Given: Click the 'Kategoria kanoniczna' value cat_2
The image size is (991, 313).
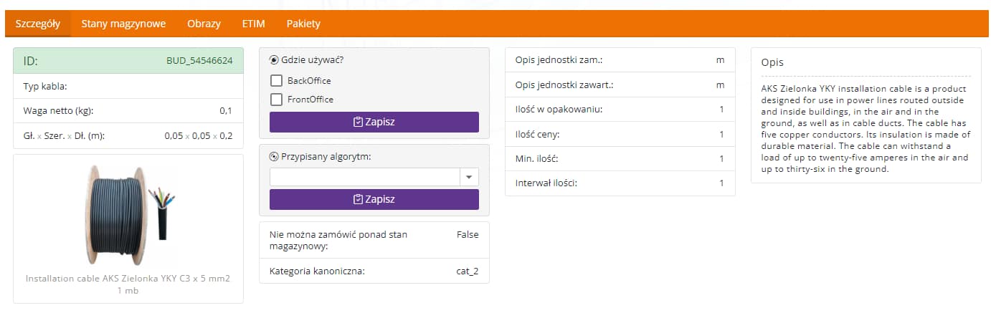Looking at the screenshot, I should tap(467, 271).
